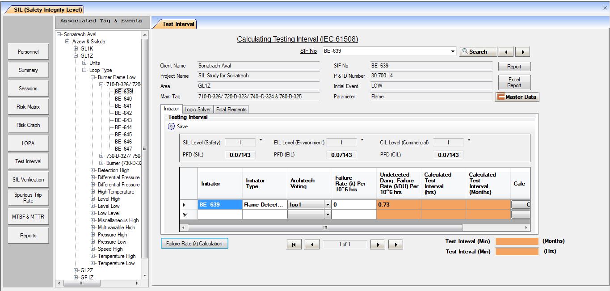
Task: Open Master Data button
Action: tap(517, 97)
